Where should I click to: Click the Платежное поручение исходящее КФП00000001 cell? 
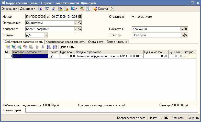(109, 56)
